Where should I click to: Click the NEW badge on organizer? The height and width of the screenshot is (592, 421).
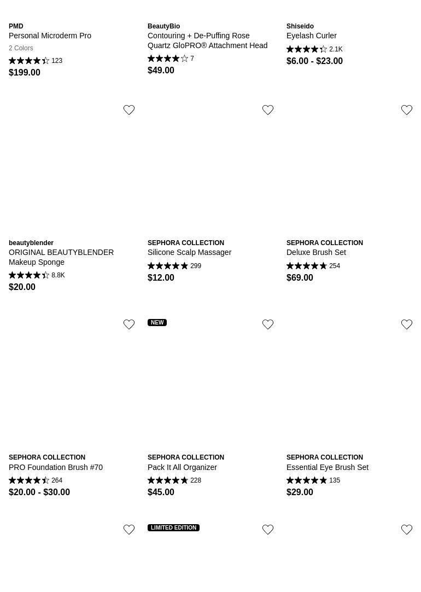[x=157, y=323]
